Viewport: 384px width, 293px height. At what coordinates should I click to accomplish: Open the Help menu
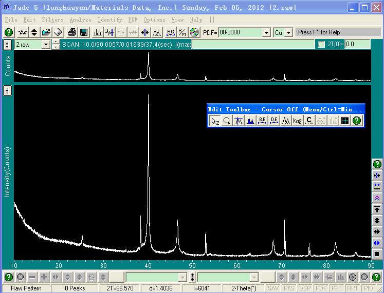[x=196, y=20]
